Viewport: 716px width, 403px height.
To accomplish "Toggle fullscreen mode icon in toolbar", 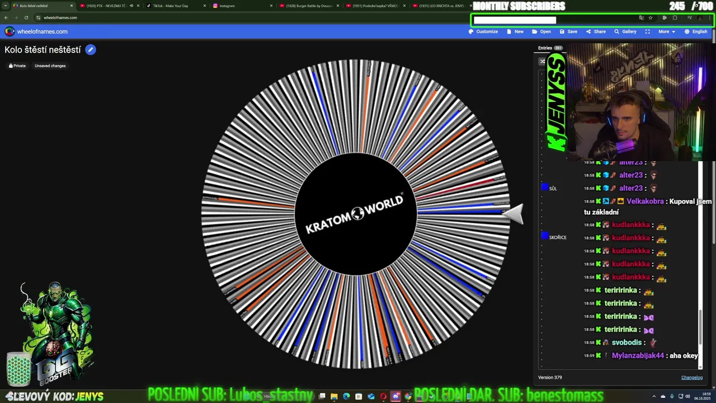I will [648, 31].
